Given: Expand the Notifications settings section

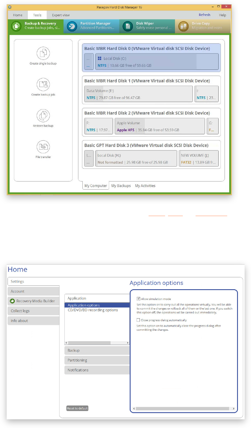Looking at the screenshot, I should 97,370.
